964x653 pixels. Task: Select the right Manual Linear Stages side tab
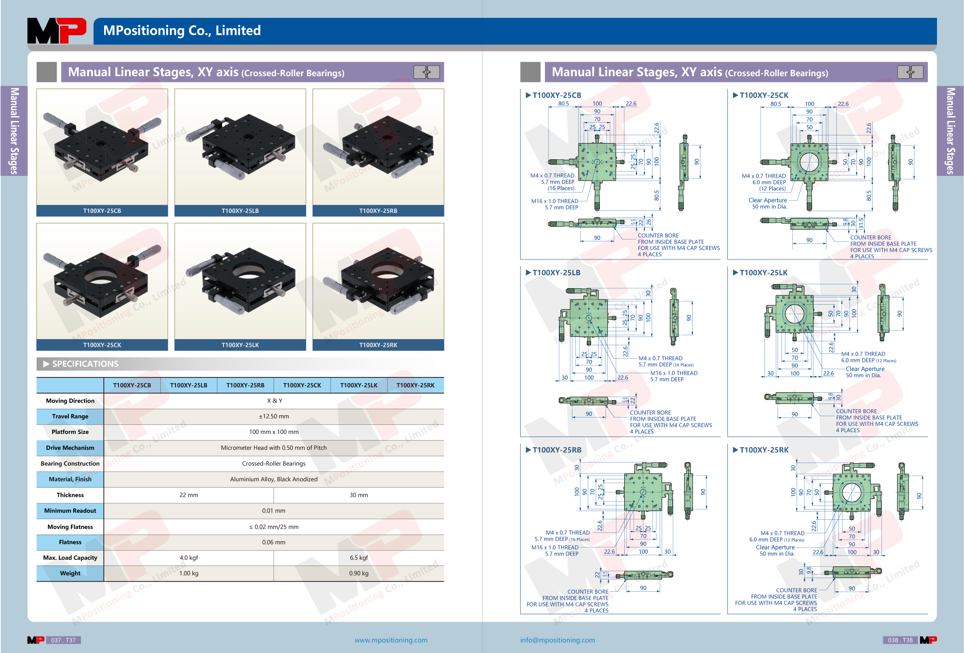(950, 131)
